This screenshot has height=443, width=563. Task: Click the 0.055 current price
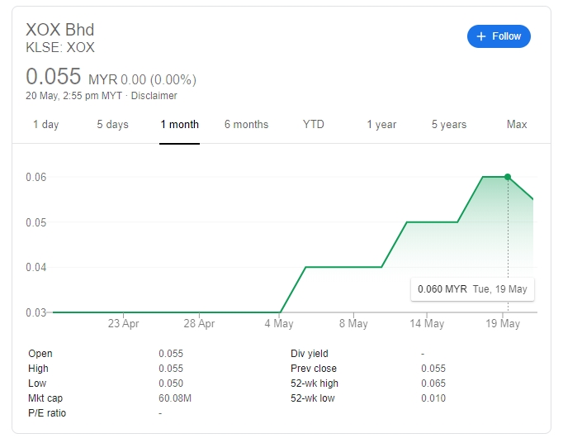tap(54, 78)
